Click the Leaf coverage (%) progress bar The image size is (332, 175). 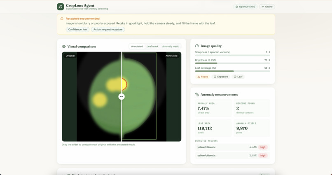click(232, 71)
